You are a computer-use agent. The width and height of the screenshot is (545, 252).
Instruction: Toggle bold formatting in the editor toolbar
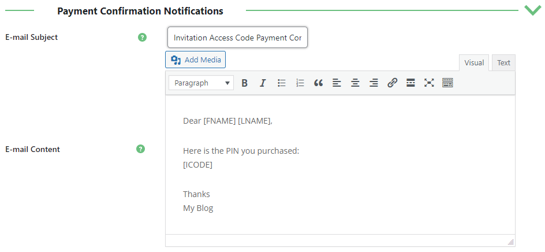click(244, 83)
